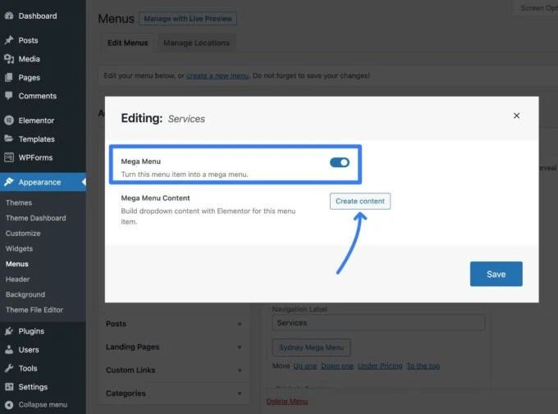The image size is (558, 414).
Task: Click the Dashboard icon in sidebar
Action: pos(9,16)
